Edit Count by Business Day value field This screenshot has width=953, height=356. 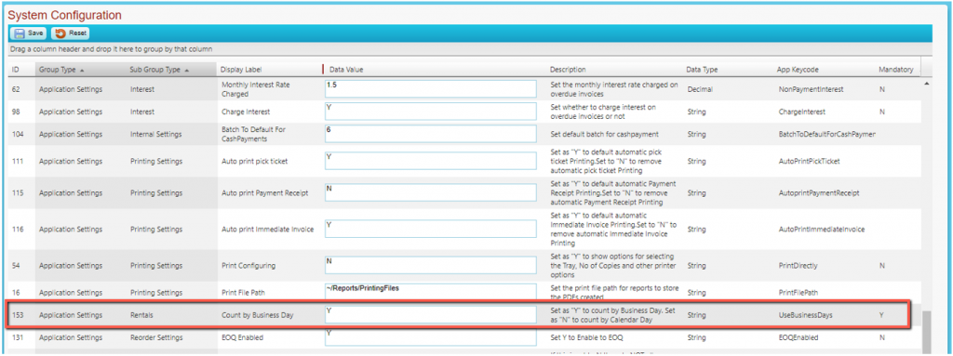pyautogui.click(x=431, y=315)
